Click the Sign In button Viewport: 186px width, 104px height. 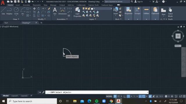[x=139, y=1]
